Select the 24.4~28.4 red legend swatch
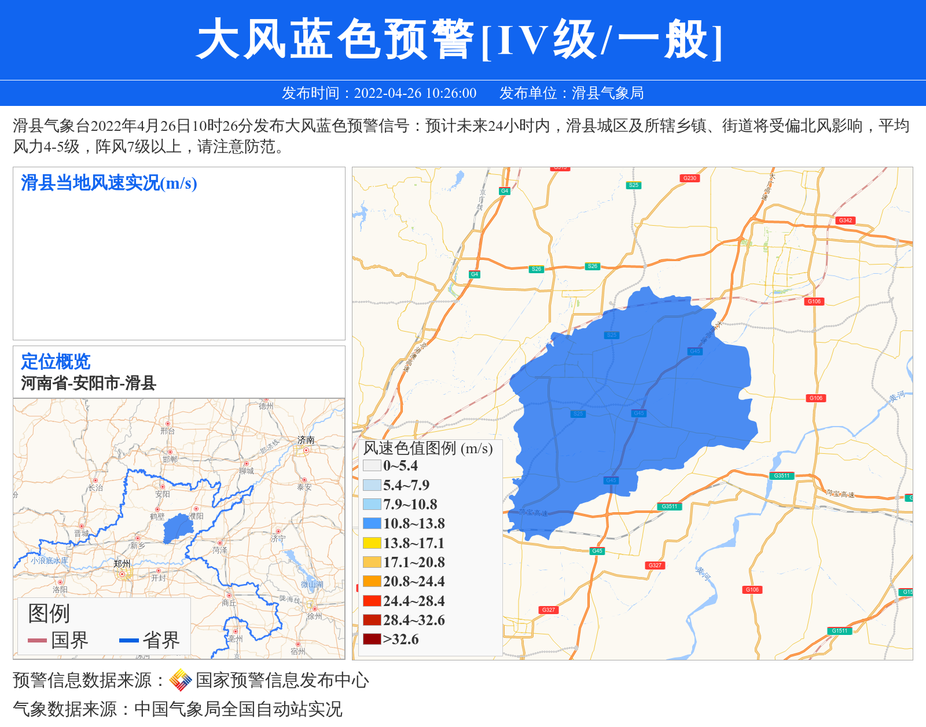The height and width of the screenshot is (727, 926). [372, 601]
